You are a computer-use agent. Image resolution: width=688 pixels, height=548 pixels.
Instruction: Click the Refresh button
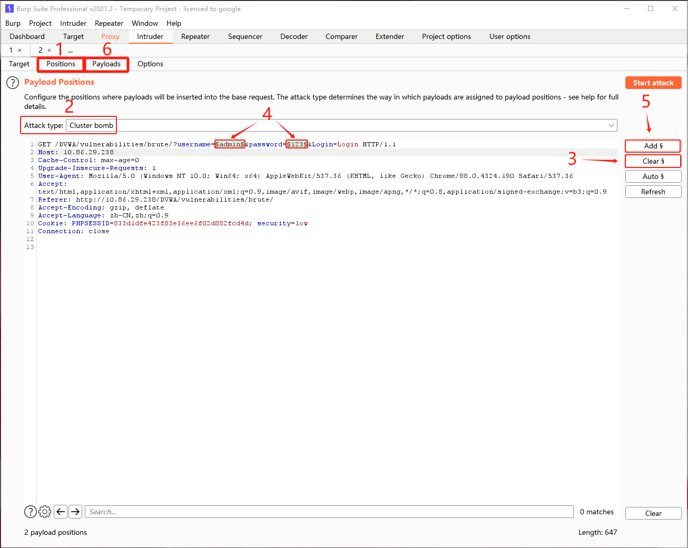tap(653, 192)
